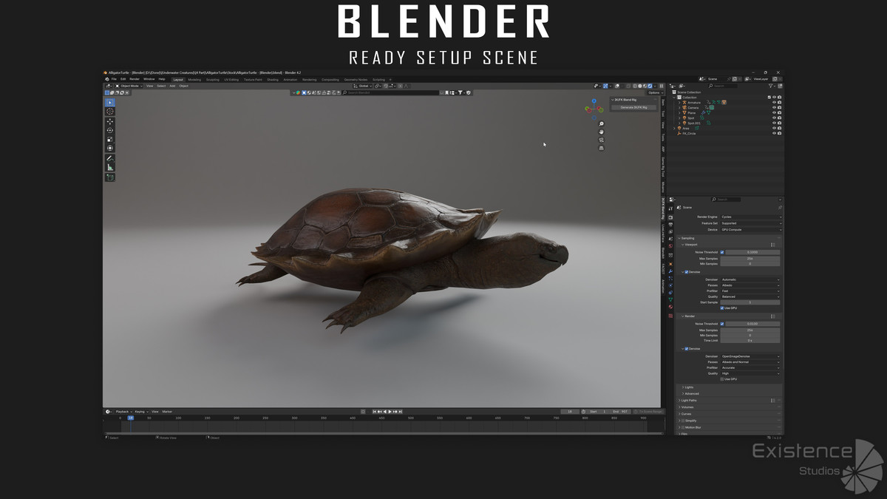Click the Time Limit value field
This screenshot has height=499, width=887.
tap(750, 341)
